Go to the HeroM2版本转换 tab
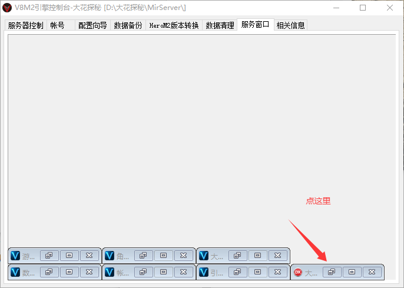 (x=174, y=25)
